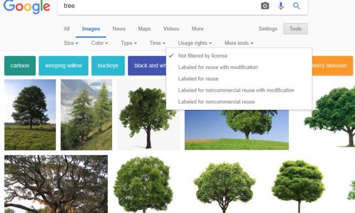Open the tree thumbnail right of sprawling branches photo

[143, 184]
